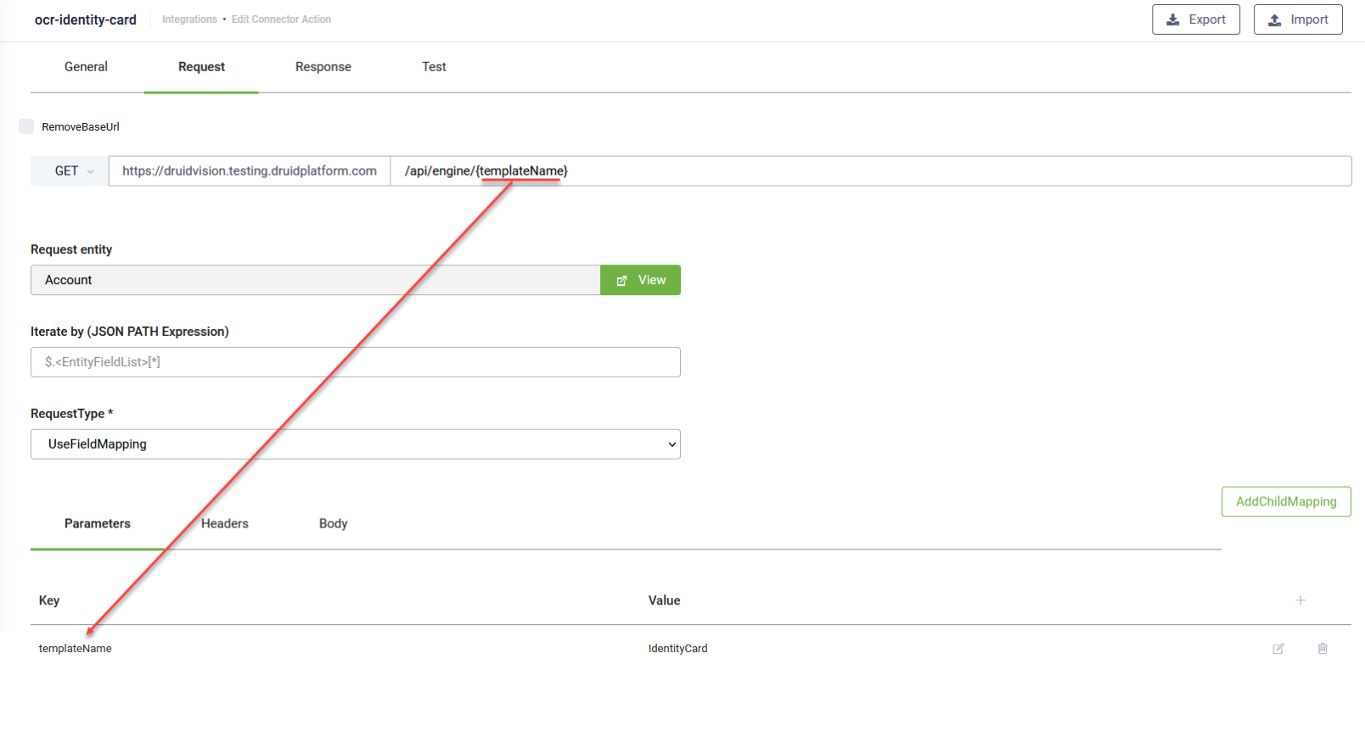Click the green View button
Screen dimensions: 1365x731
coord(640,280)
